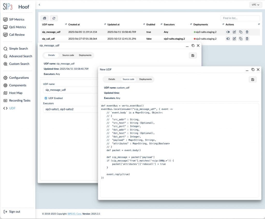Collapse the sidebar with the back chevron
The width and height of the screenshot is (265, 219).
[x=39, y=5]
